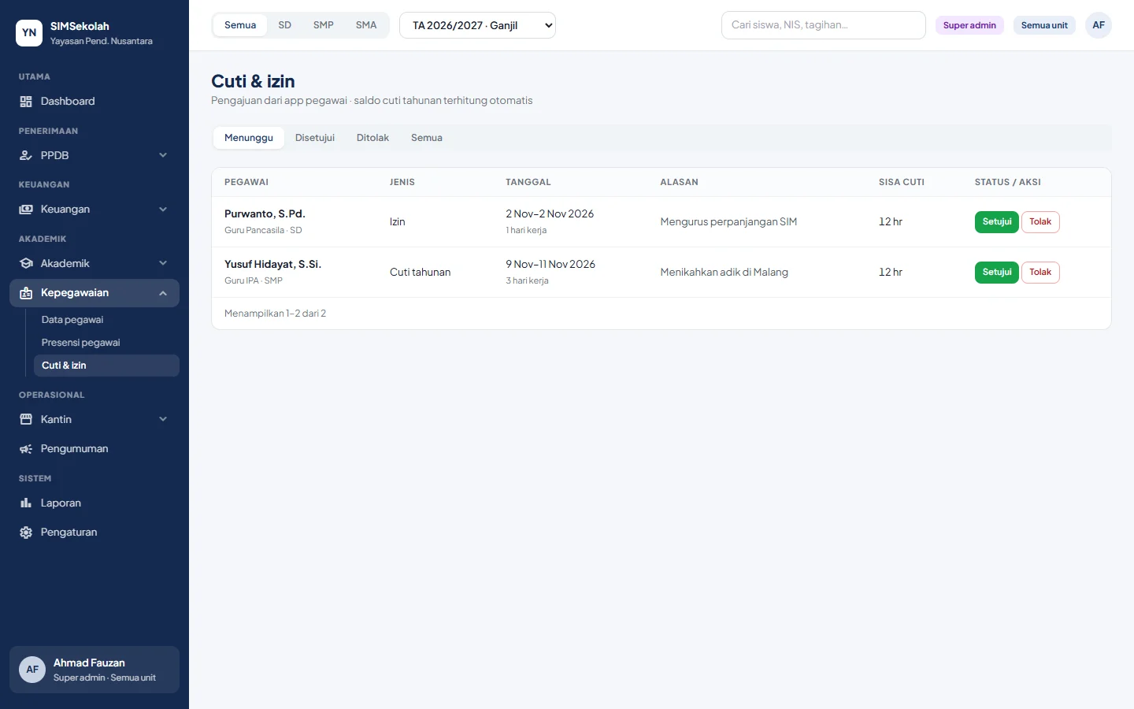This screenshot has width=1134, height=709.
Task: Approve Purwanto's leave with Setujui
Action: pos(997,222)
